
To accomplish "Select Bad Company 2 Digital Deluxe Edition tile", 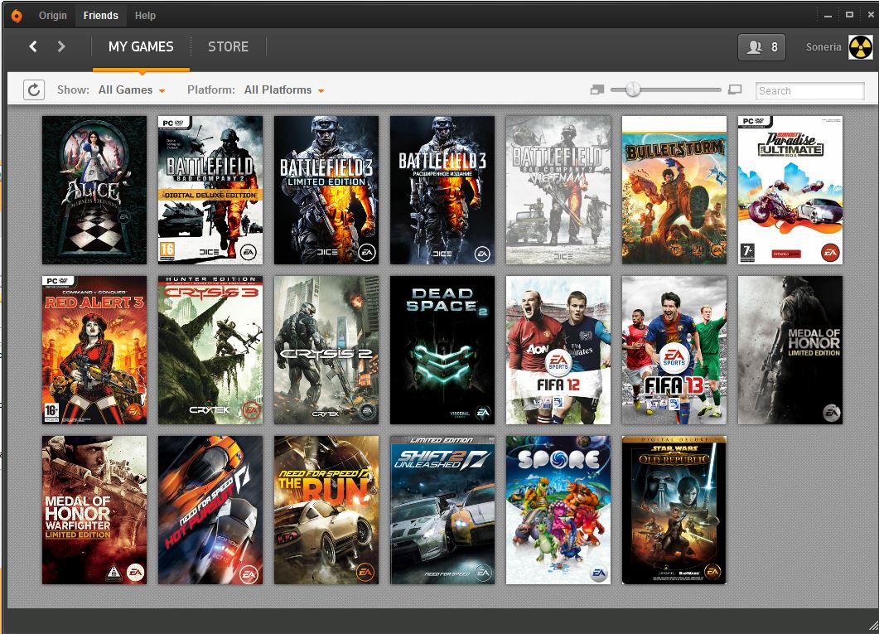I will [x=210, y=190].
